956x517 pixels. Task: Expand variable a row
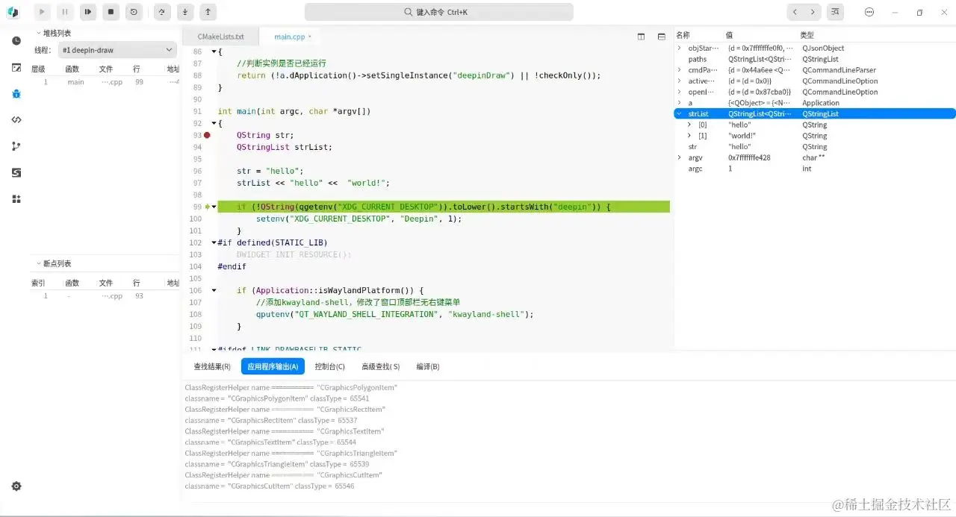tap(679, 103)
